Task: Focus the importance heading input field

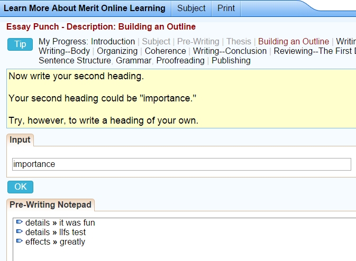Action: pyautogui.click(x=181, y=164)
